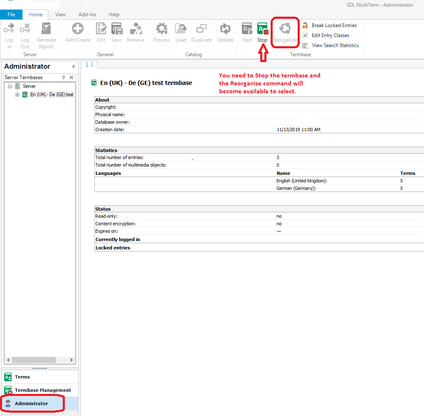
Task: Collapse the Administrator navigation pane
Action: coord(74,67)
